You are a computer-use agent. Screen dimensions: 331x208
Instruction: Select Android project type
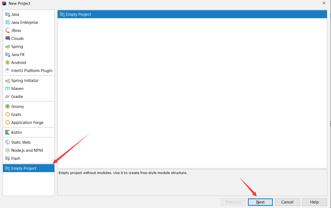pyautogui.click(x=29, y=63)
